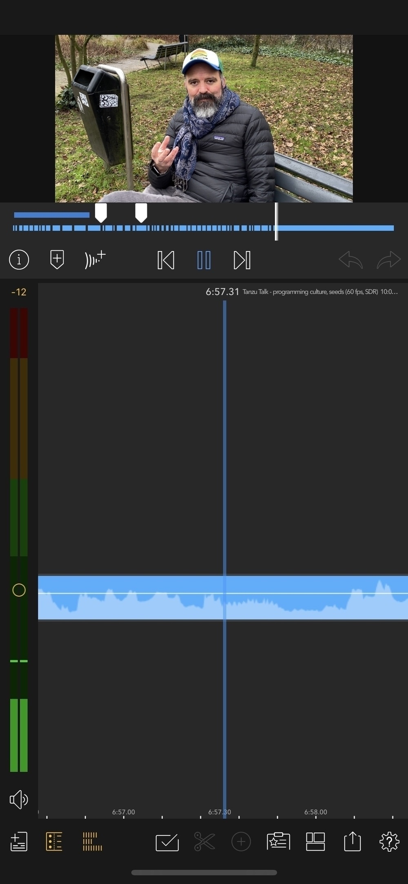Select the first white marker on mini timeline
The image size is (408, 884).
click(x=101, y=212)
